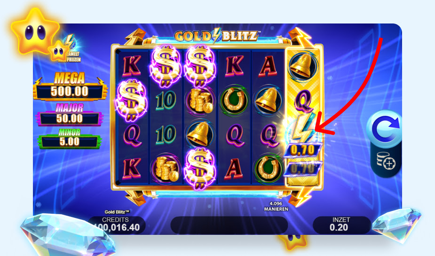Click the MINOR 5.00 jackpot panel

point(69,139)
